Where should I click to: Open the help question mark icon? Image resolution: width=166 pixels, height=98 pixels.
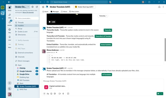(149, 2)
